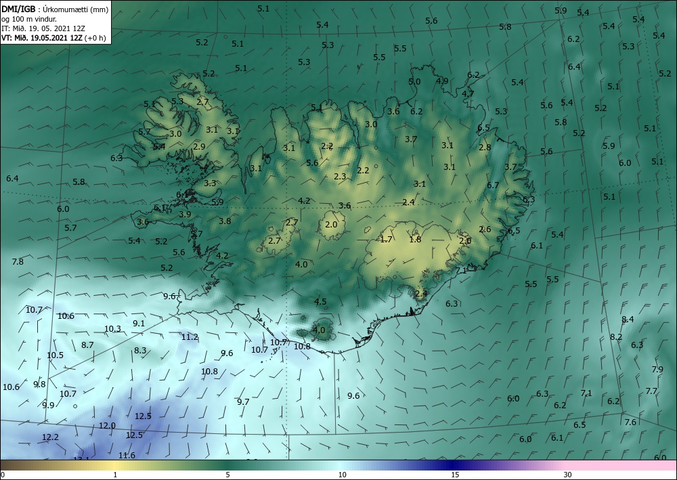Click the 'IT: Mið. 19. 05. 2021 12Z' line

(43, 28)
